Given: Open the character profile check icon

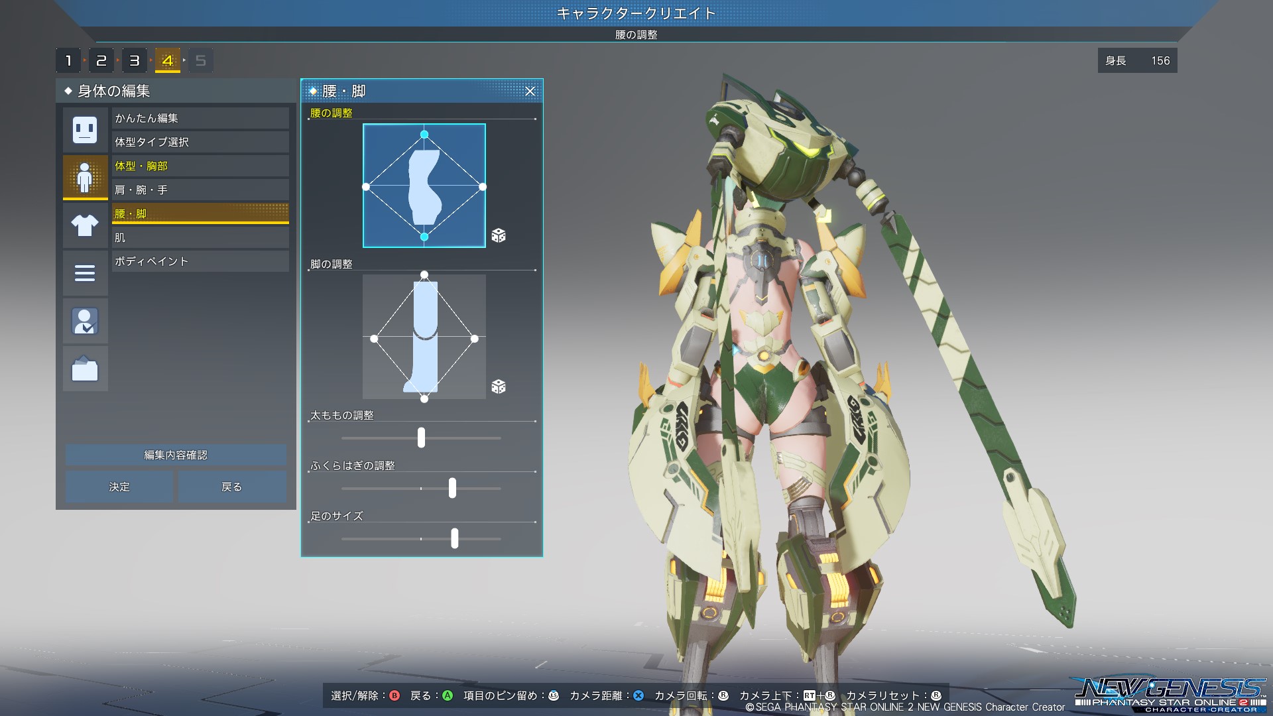Looking at the screenshot, I should click(85, 322).
